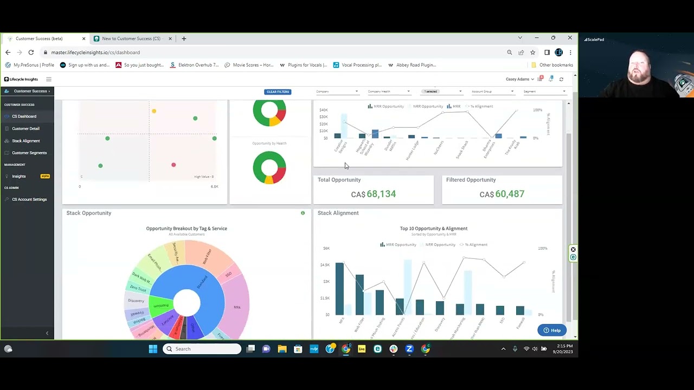Open the Abbey Road Plugin bookmark
The image size is (694, 390).
point(412,65)
